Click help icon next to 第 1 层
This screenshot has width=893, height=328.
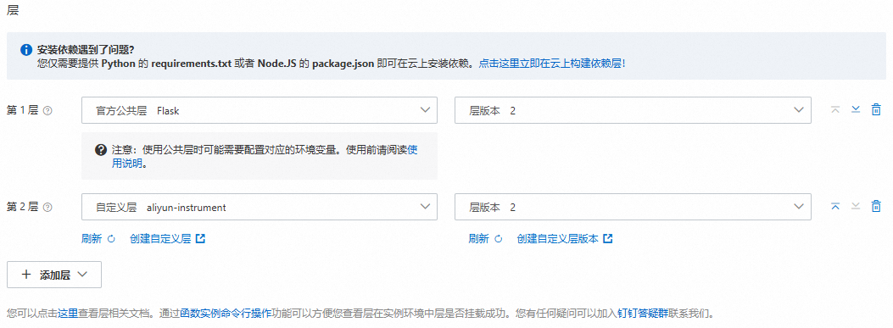[x=47, y=111]
